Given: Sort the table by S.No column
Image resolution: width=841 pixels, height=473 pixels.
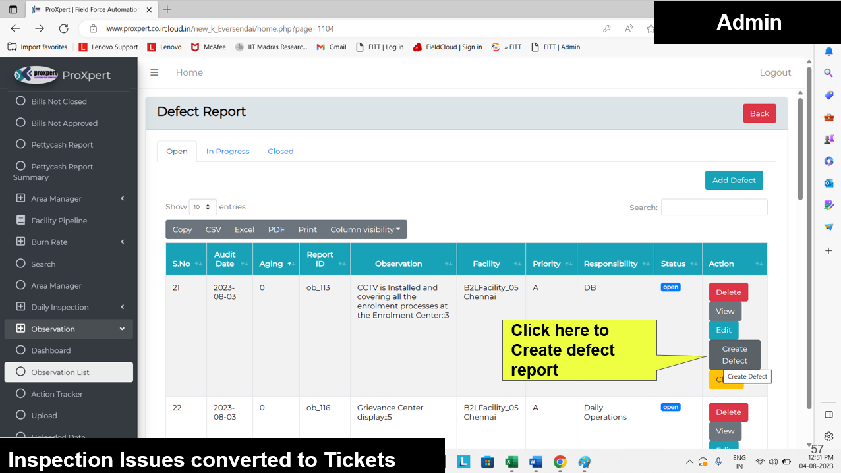Looking at the screenshot, I should click(x=185, y=264).
